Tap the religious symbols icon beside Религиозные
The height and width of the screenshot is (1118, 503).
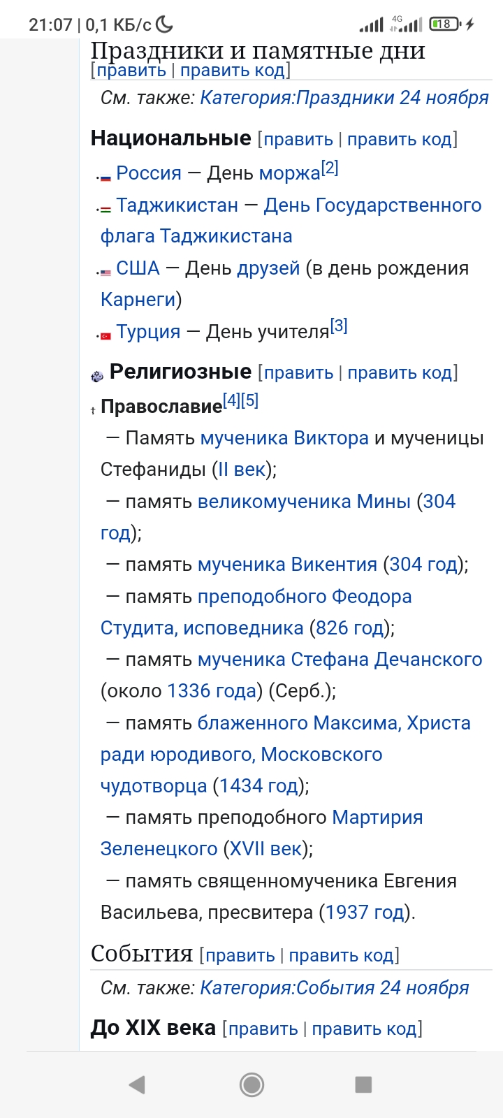[97, 376]
